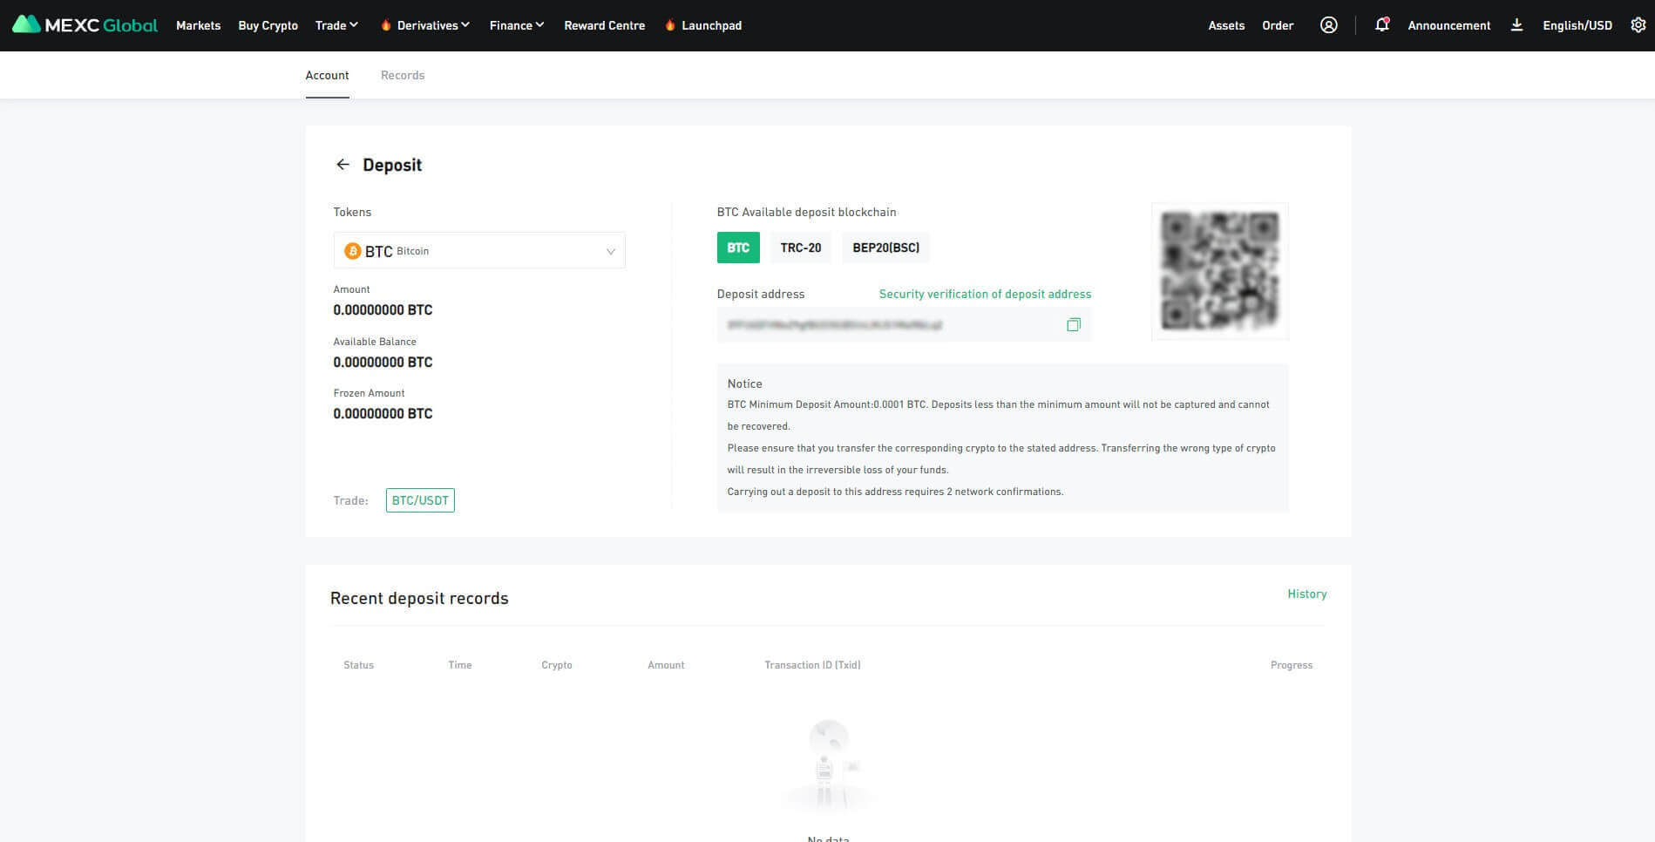Switch to the Records tab
Screen dimensions: 1655x842
tap(403, 75)
